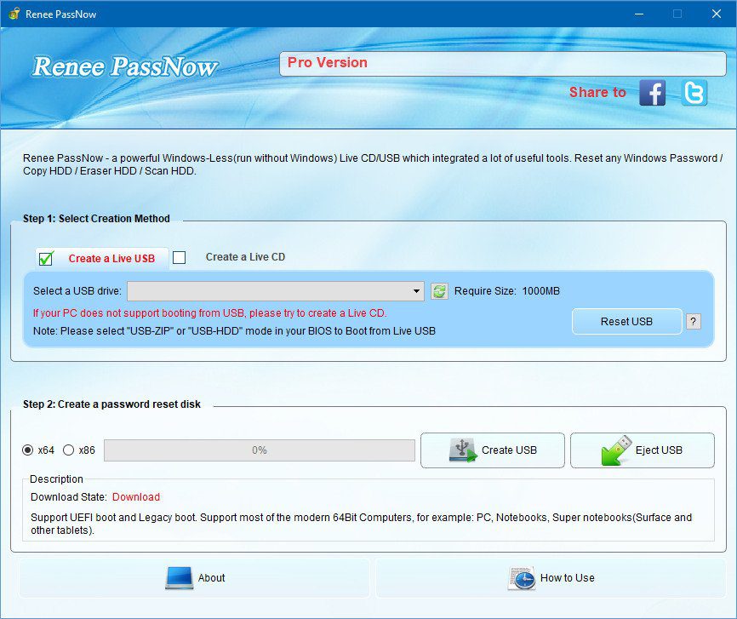
Task: Expand the Select a USB drive dropdown
Action: pyautogui.click(x=416, y=291)
